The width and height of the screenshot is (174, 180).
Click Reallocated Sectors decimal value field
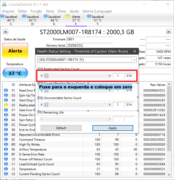coord(118,76)
